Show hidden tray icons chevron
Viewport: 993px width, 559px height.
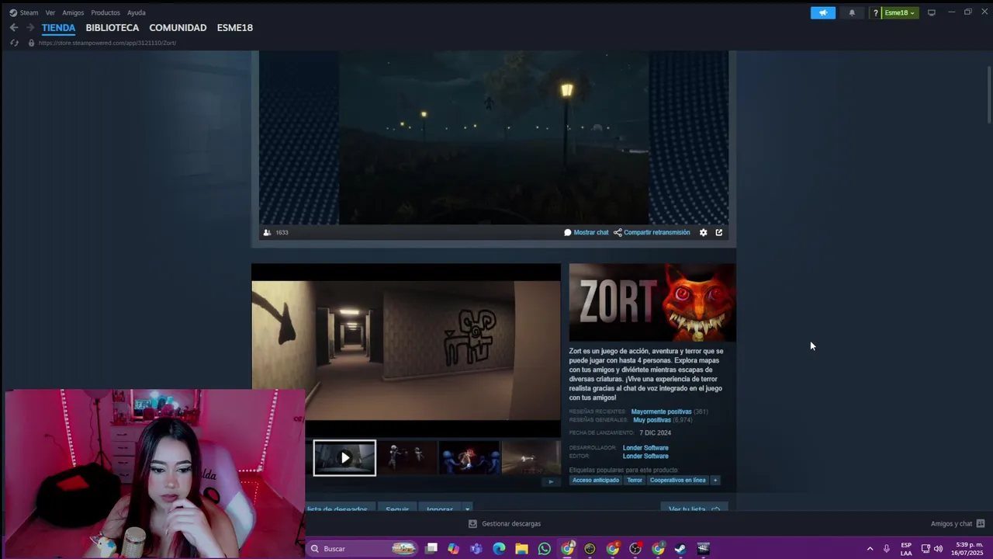pyautogui.click(x=870, y=549)
